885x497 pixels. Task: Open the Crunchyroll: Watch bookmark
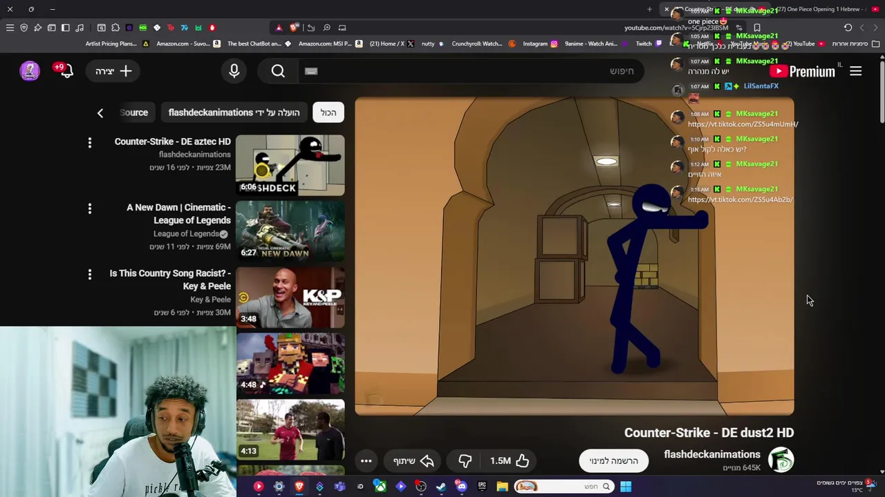tap(484, 43)
